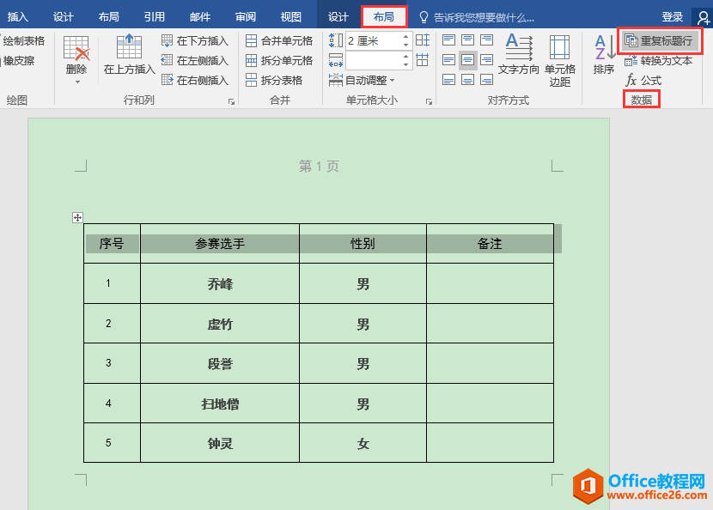The width and height of the screenshot is (713, 510).
Task: Toggle Repeat Header Rows (重复标题行)
Action: coord(659,40)
